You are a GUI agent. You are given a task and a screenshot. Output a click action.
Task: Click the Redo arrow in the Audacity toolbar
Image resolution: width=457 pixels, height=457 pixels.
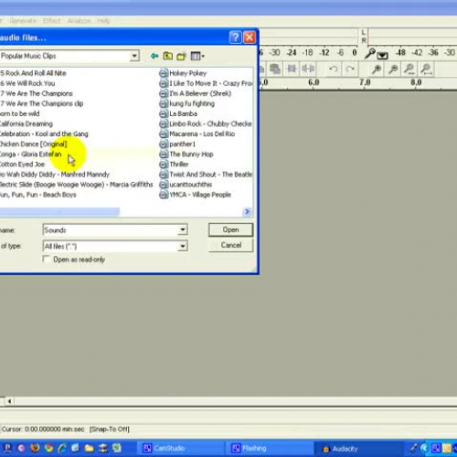point(350,69)
